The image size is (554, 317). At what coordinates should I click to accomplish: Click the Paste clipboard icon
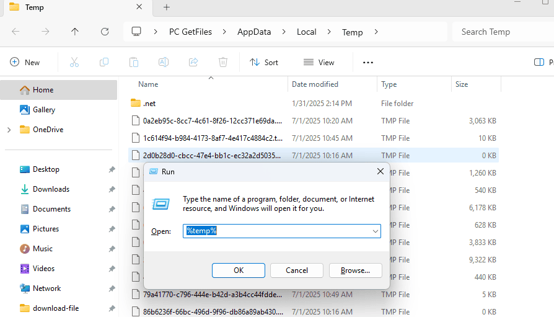(134, 62)
